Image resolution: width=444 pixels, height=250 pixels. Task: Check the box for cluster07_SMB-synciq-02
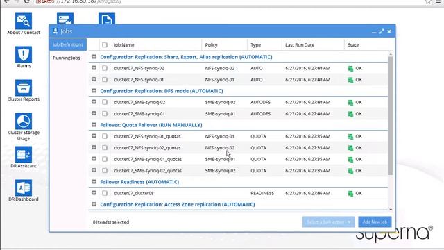tap(105, 102)
